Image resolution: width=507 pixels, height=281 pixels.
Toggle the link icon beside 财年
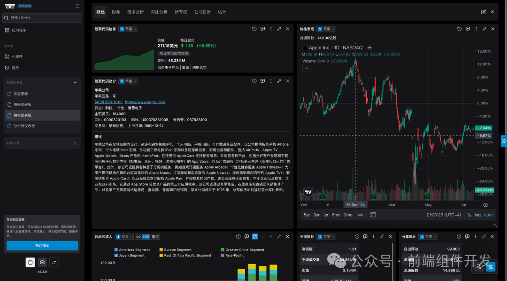138,237
